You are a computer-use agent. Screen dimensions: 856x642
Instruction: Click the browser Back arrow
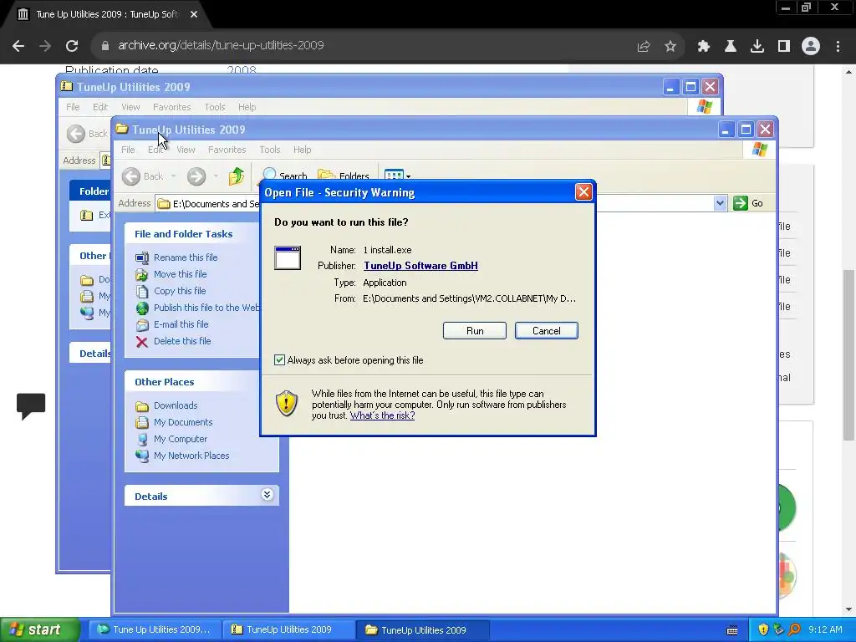18,46
